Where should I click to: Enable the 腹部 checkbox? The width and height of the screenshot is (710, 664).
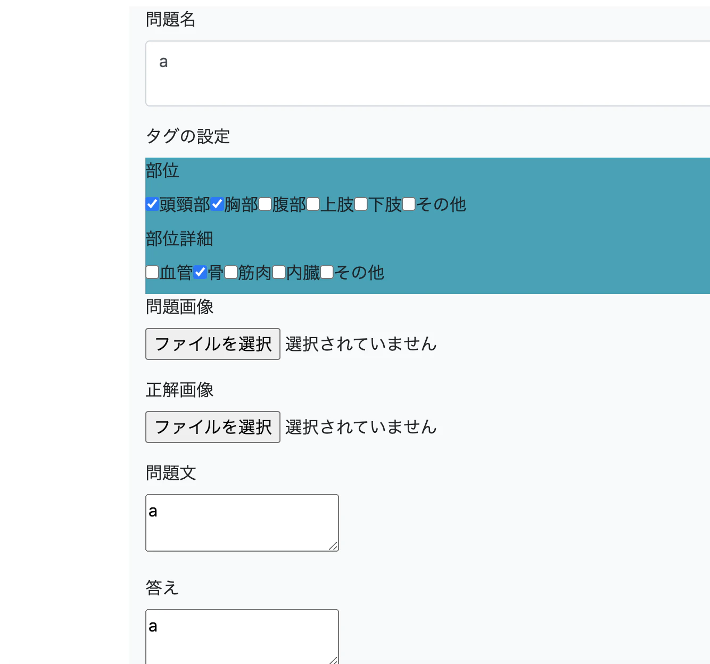[x=265, y=204]
